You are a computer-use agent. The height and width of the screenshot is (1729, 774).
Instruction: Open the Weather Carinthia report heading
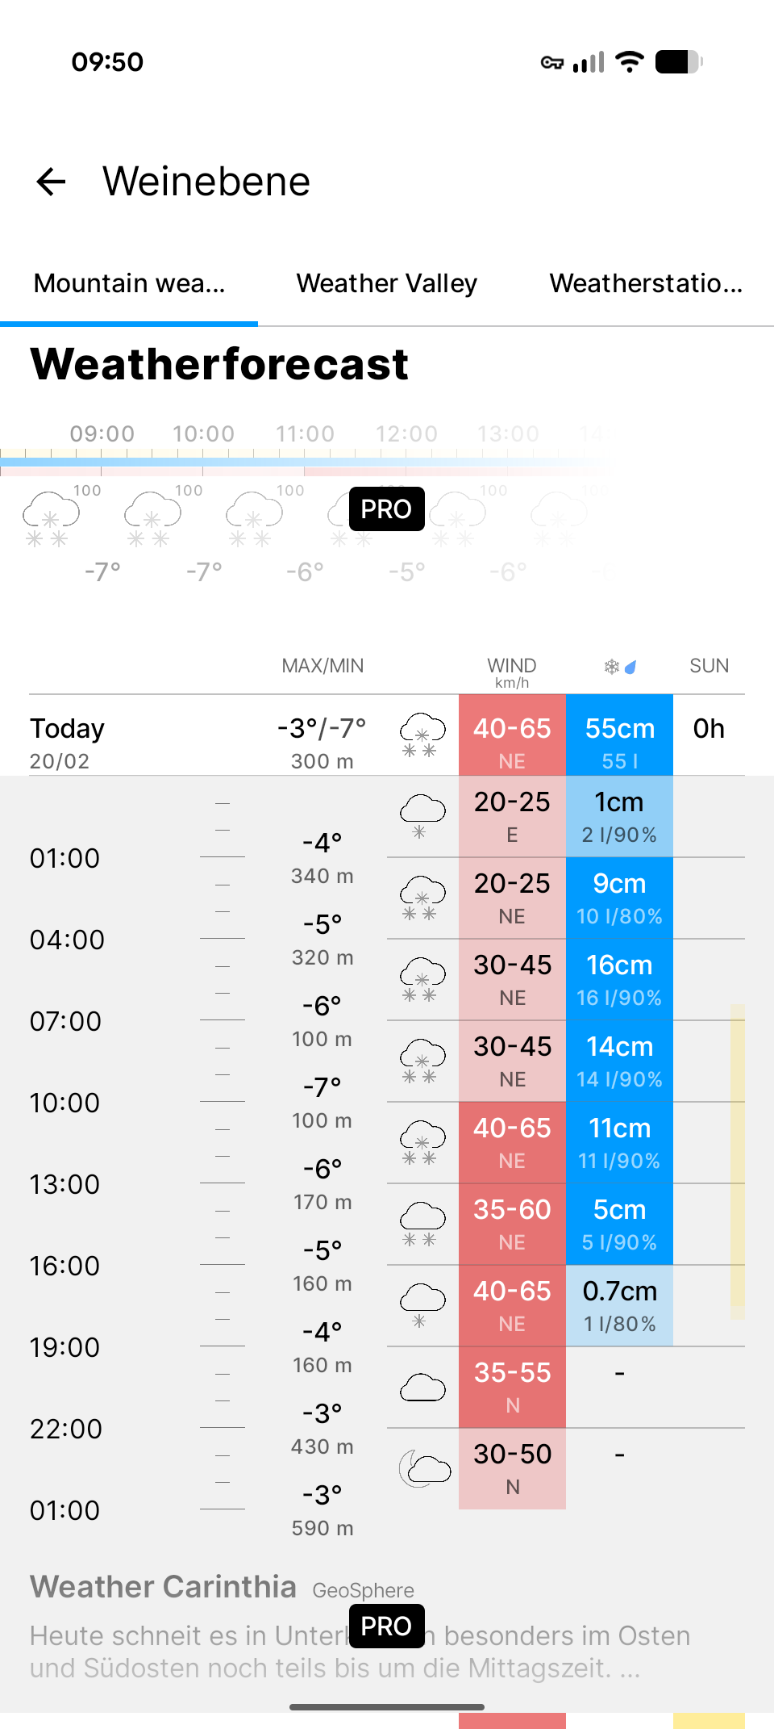(163, 1587)
